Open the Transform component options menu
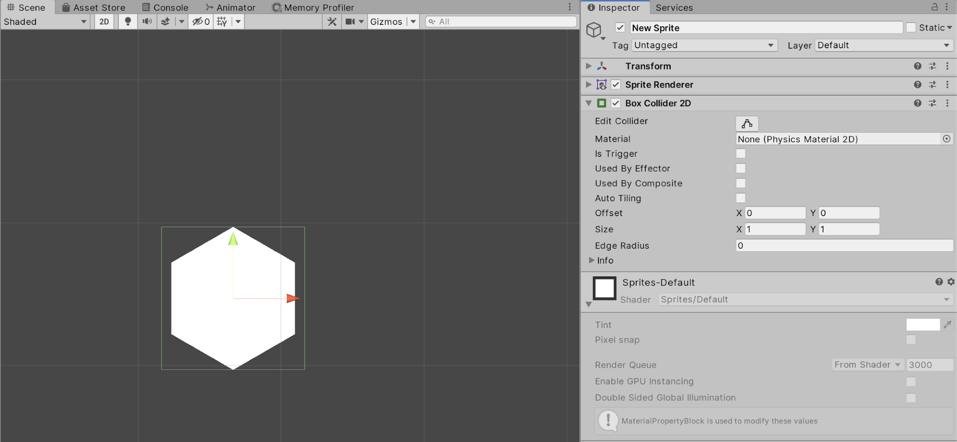Viewport: 957px width, 442px height. 947,66
